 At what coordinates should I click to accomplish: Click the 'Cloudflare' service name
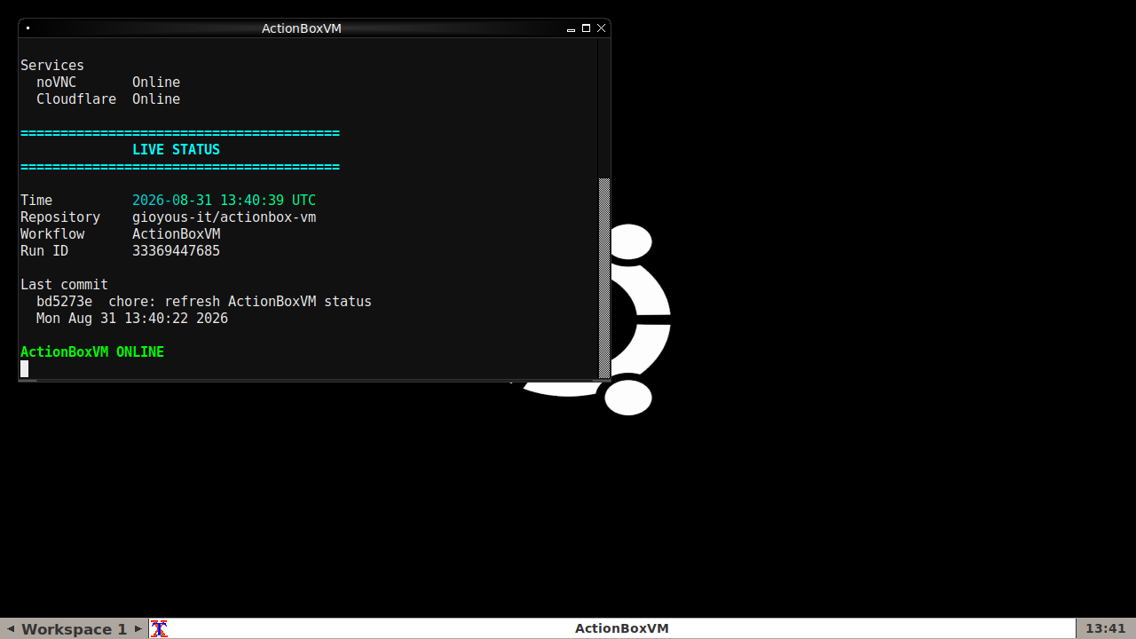tap(76, 99)
